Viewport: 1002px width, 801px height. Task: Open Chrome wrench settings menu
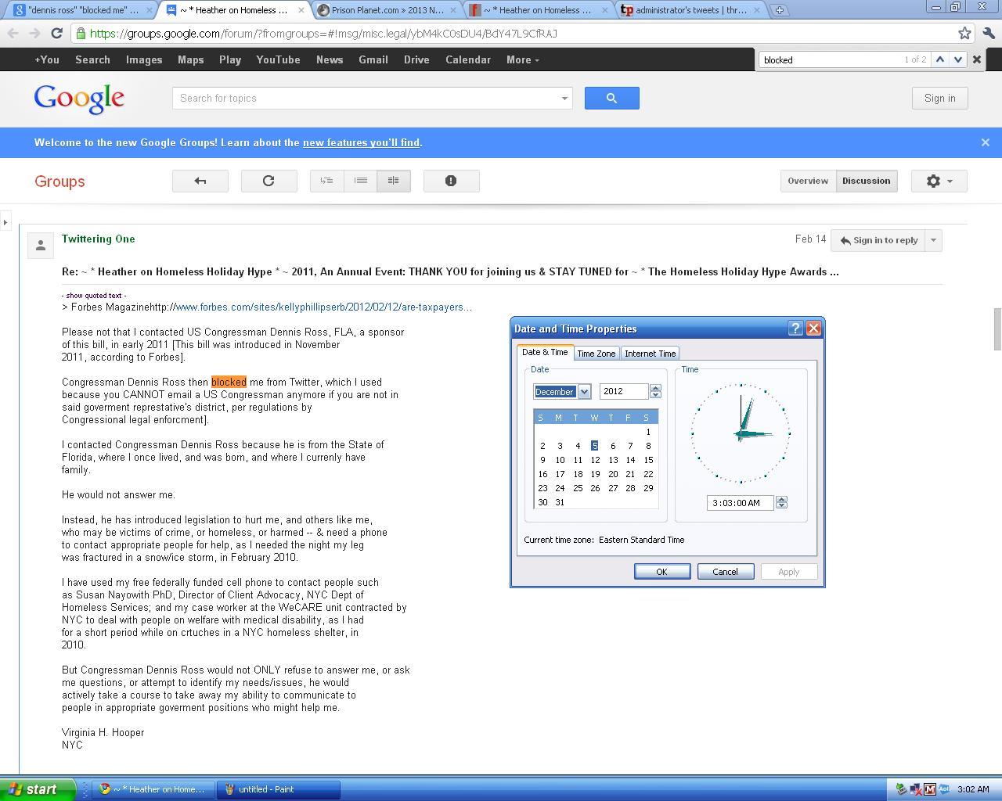[989, 33]
